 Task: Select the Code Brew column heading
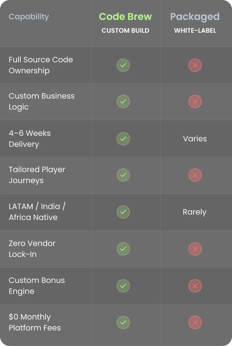tap(125, 17)
